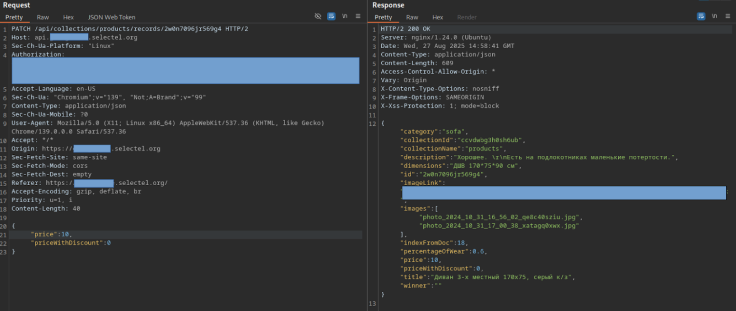Click the "price":10 line in request body
736x311 pixels.
[51, 234]
